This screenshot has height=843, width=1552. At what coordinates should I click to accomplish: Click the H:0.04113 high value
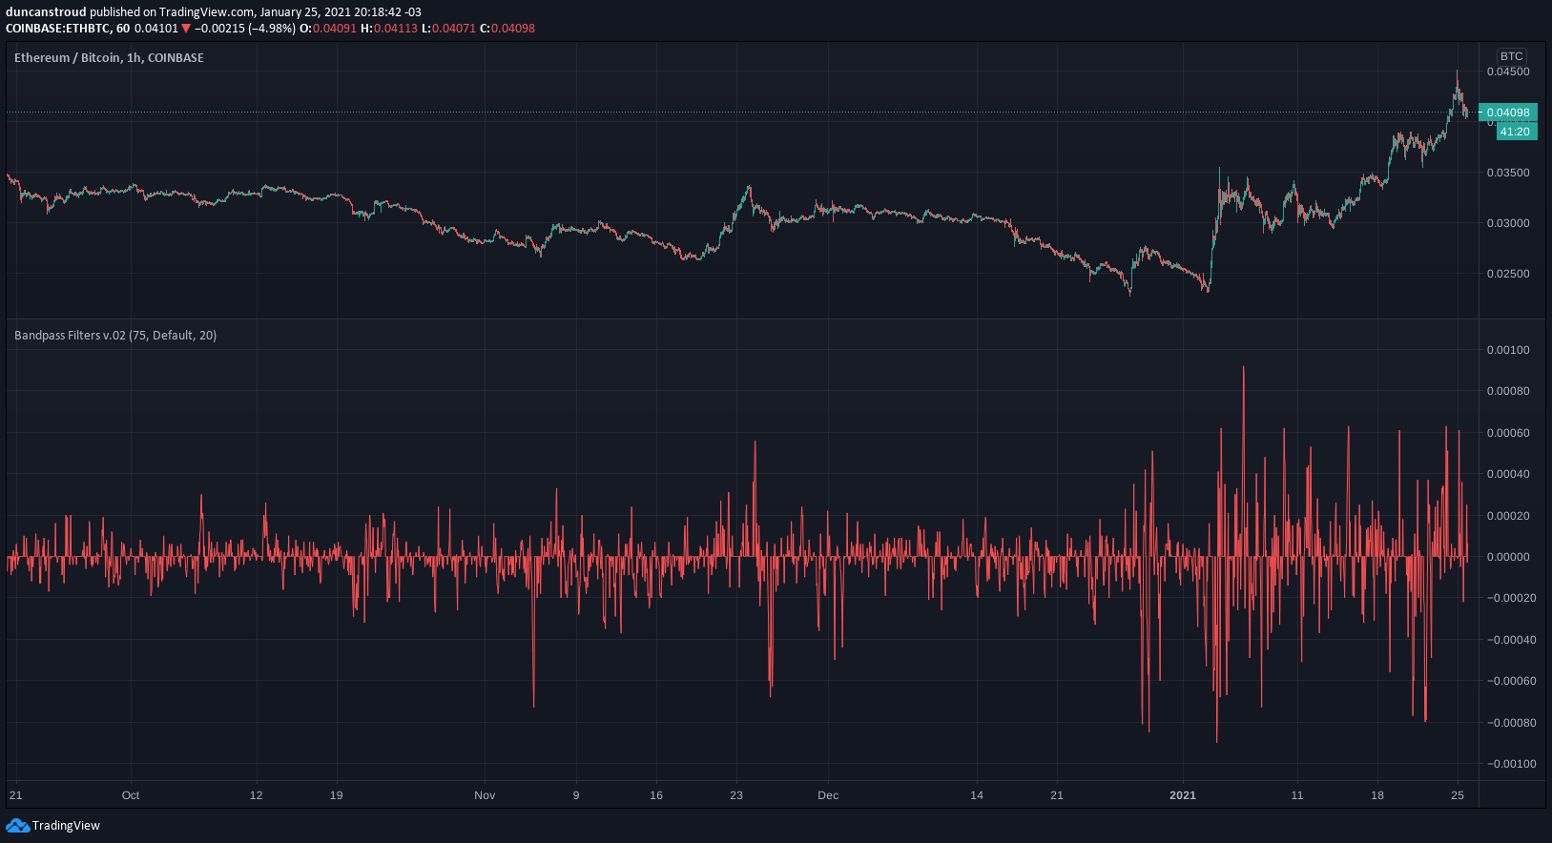click(x=389, y=29)
